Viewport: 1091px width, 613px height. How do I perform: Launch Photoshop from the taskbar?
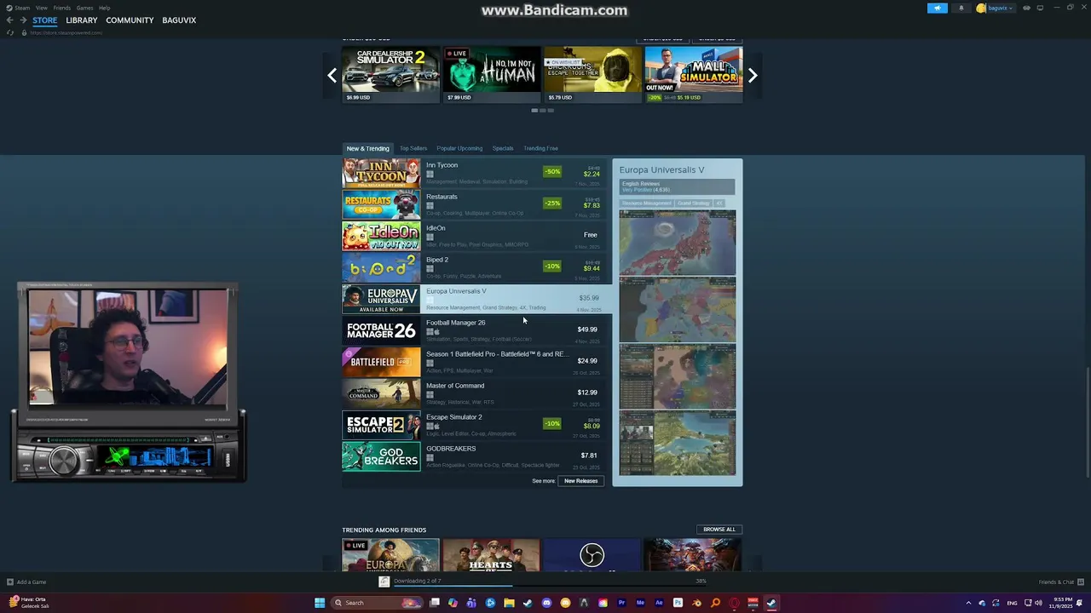tap(678, 603)
